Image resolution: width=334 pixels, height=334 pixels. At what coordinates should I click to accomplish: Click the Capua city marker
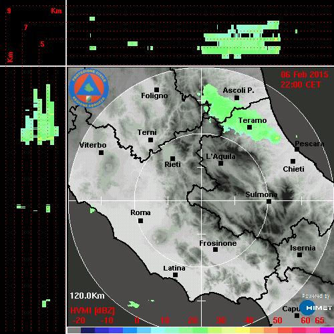click(297, 315)
